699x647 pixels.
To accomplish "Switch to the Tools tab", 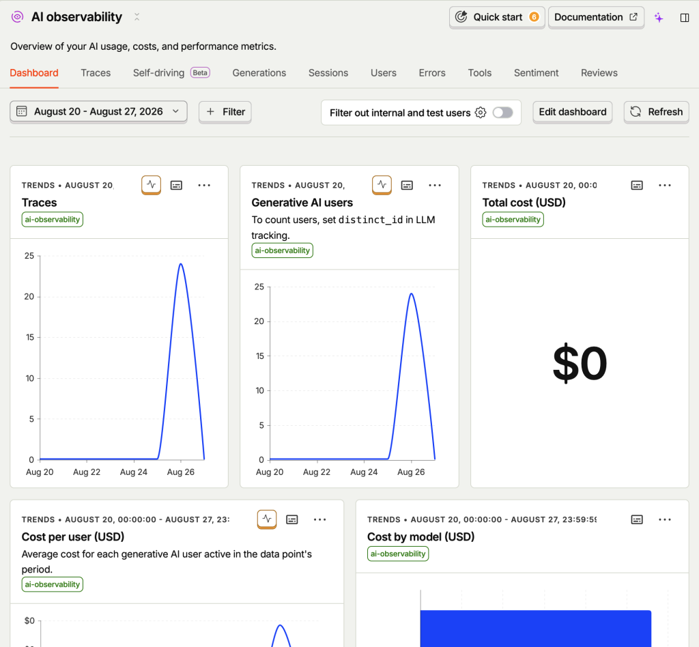I will (x=480, y=73).
